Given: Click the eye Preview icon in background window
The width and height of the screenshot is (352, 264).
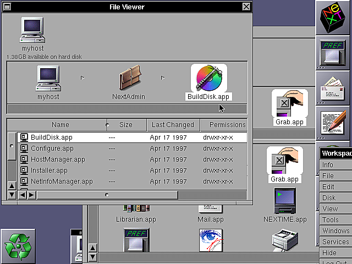Looking at the screenshot, I should click(x=211, y=240).
